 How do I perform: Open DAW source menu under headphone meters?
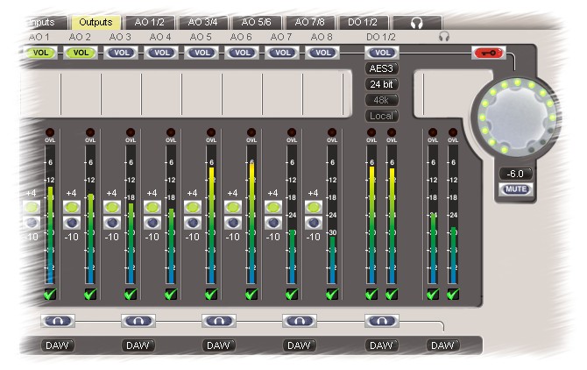tap(443, 345)
